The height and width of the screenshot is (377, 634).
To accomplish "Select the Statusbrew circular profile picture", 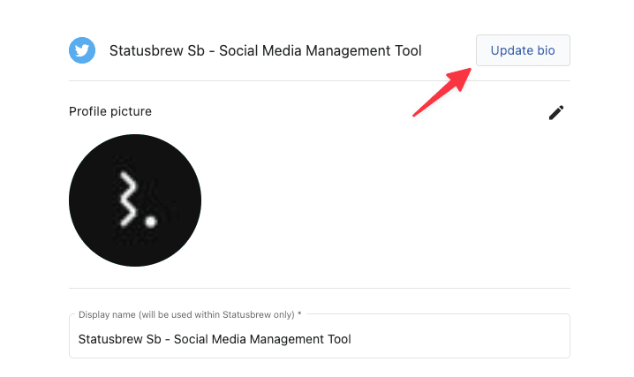I will click(135, 200).
